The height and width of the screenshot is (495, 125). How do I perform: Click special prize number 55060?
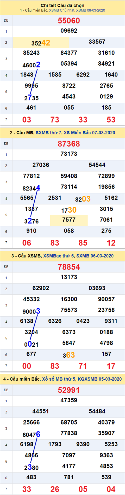69,21
